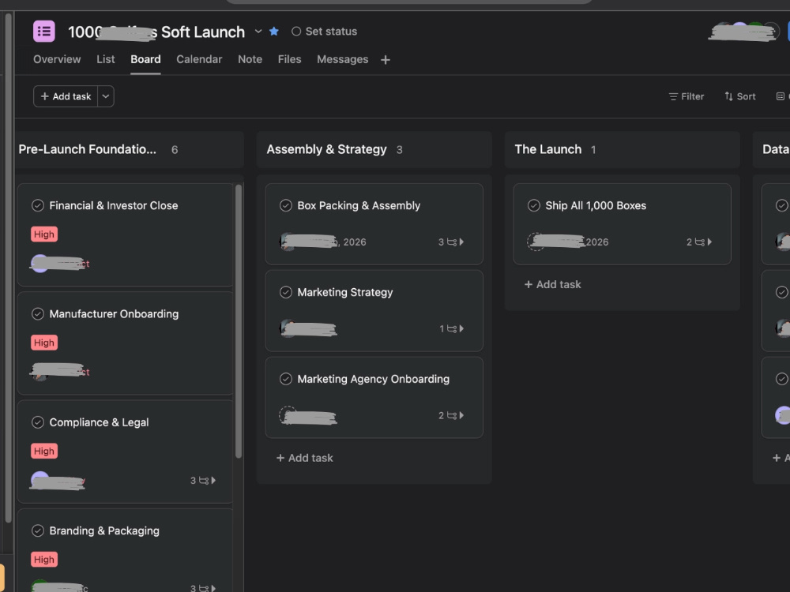This screenshot has height=592, width=790.
Task: Click subtask count icon on Ship All 1,000 Boxes
Action: (x=699, y=242)
